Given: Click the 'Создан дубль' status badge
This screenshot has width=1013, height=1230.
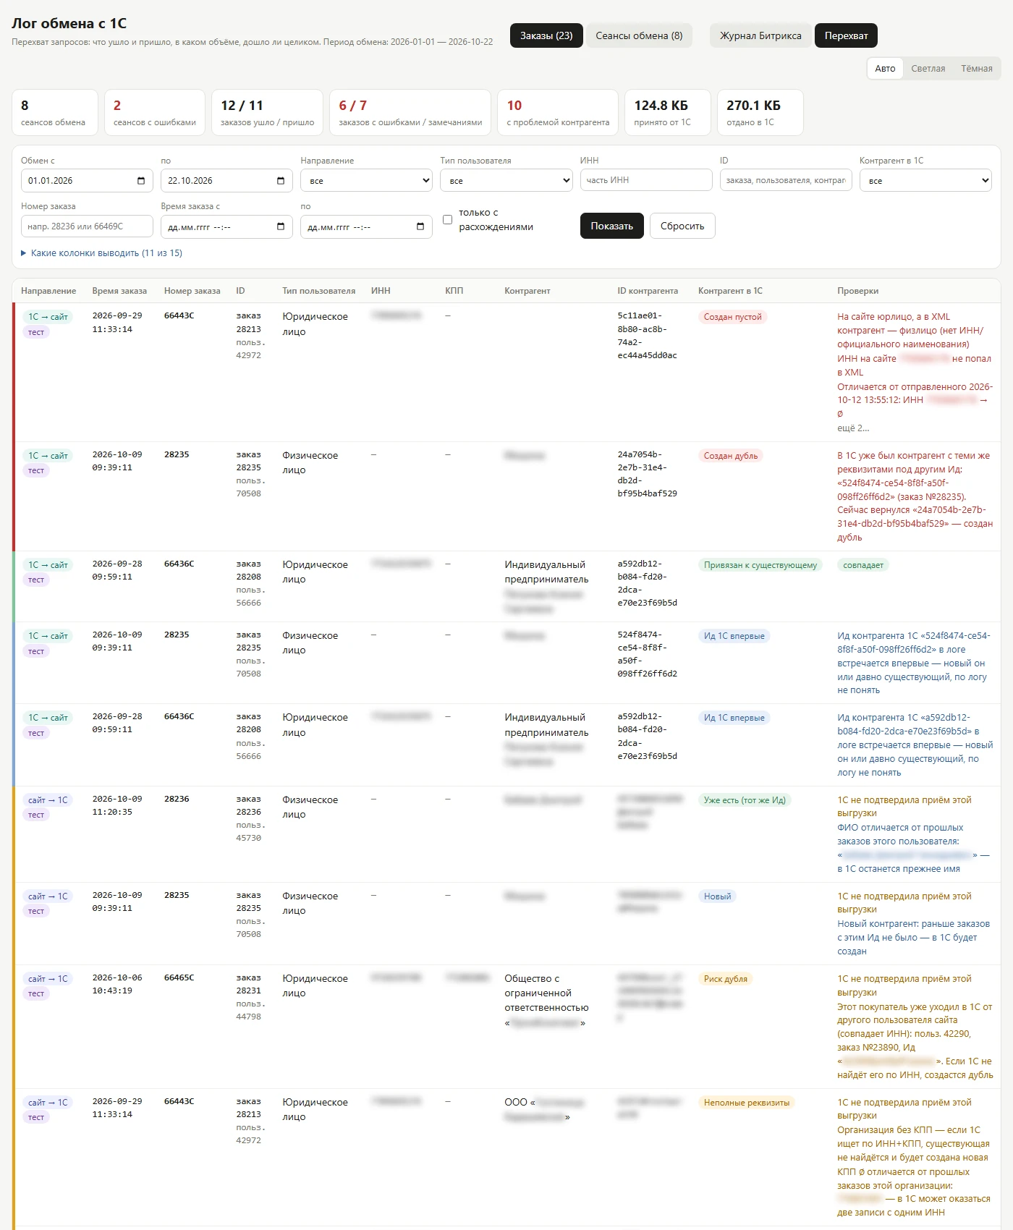Looking at the screenshot, I should (731, 456).
